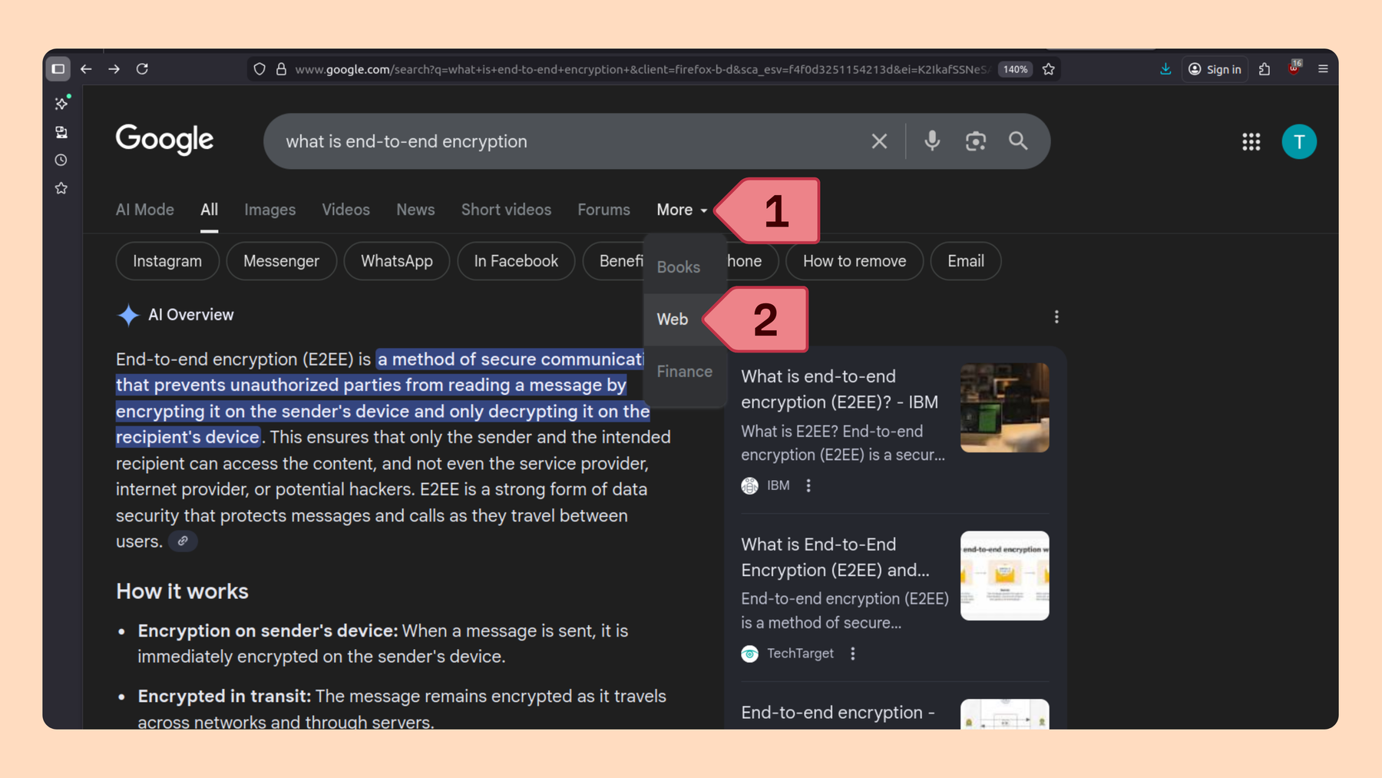Clear the search query with X
The image size is (1382, 778).
click(879, 141)
